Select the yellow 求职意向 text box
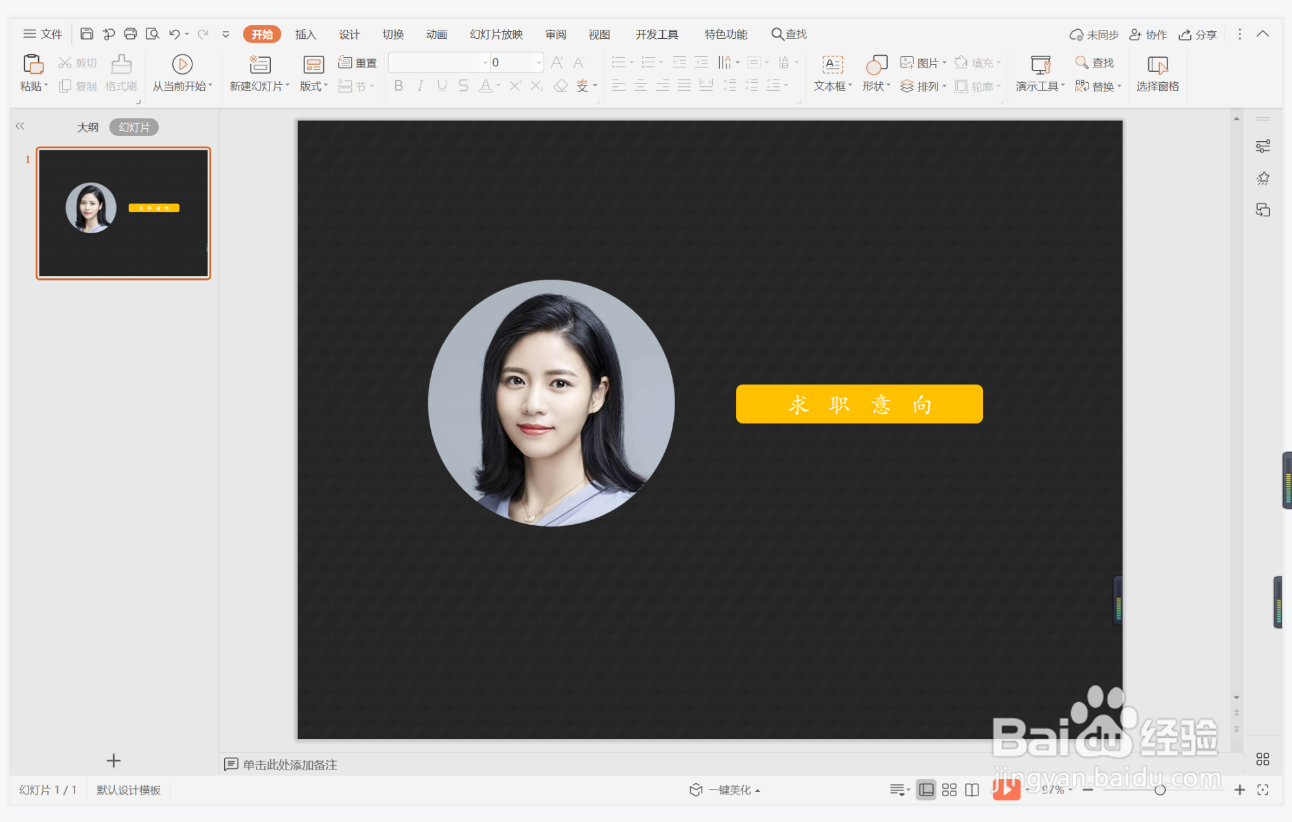 tap(859, 404)
